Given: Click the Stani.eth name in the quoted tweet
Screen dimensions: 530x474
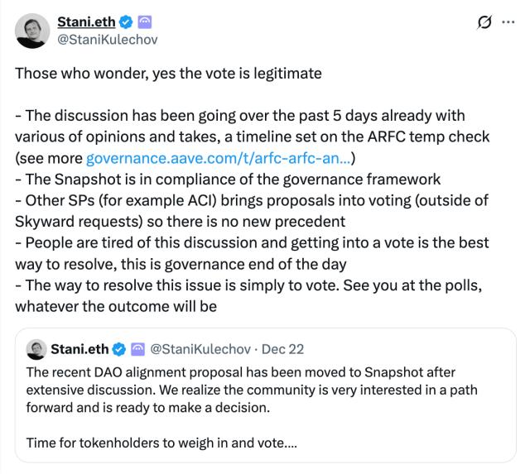Looking at the screenshot, I should [x=84, y=349].
